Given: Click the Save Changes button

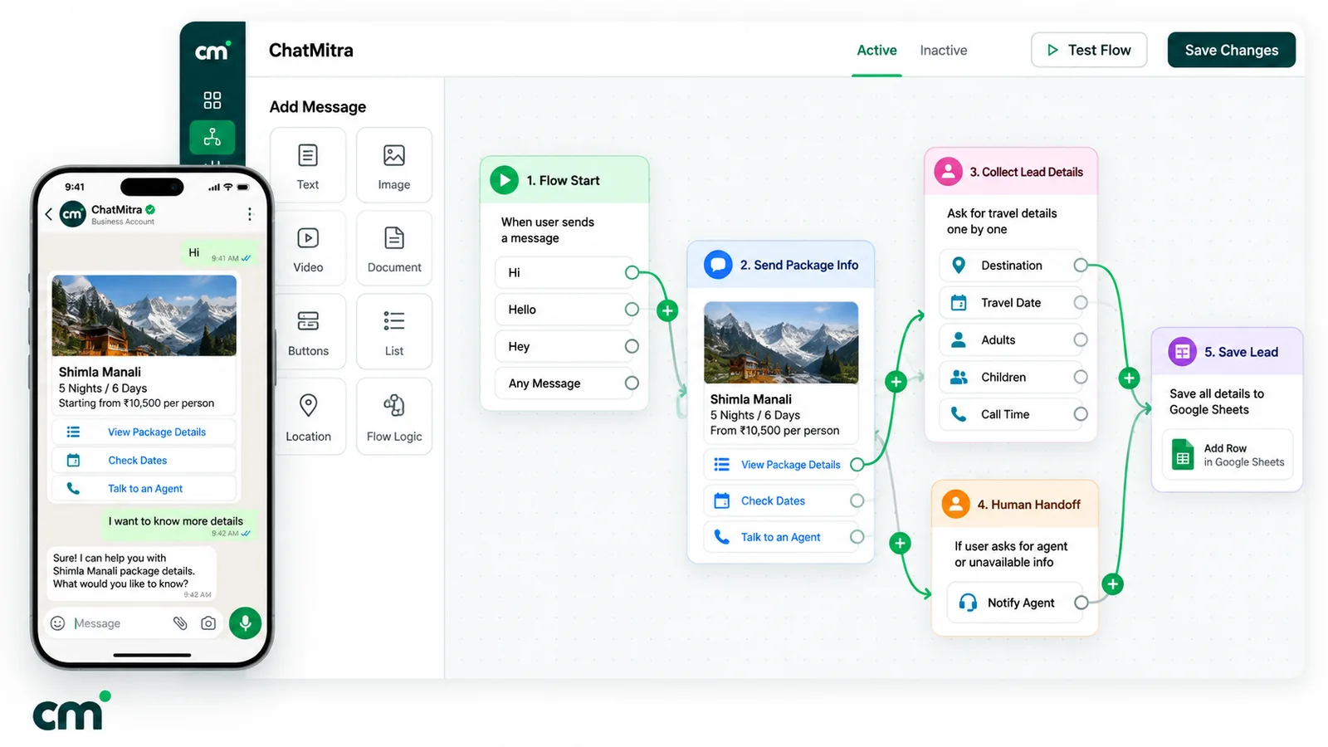Looking at the screenshot, I should [x=1232, y=50].
